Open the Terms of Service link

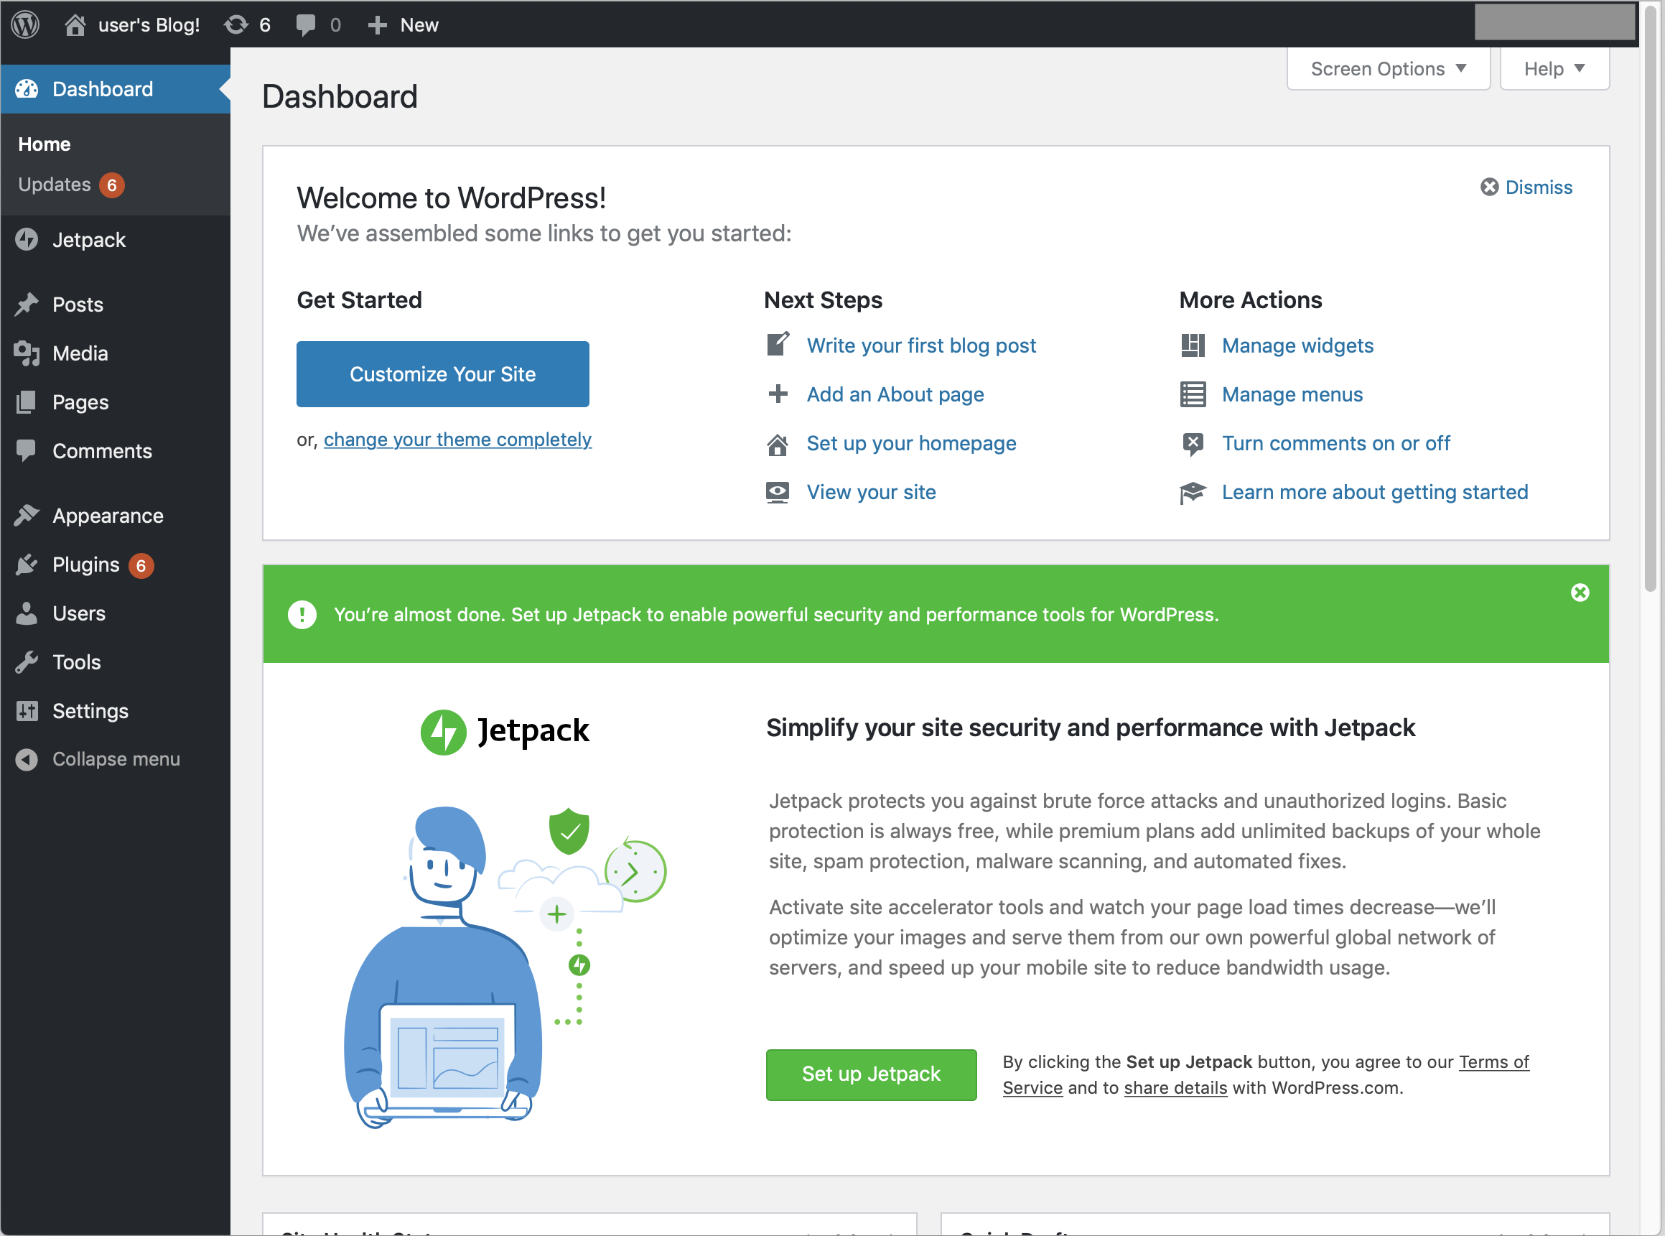pyautogui.click(x=1493, y=1062)
